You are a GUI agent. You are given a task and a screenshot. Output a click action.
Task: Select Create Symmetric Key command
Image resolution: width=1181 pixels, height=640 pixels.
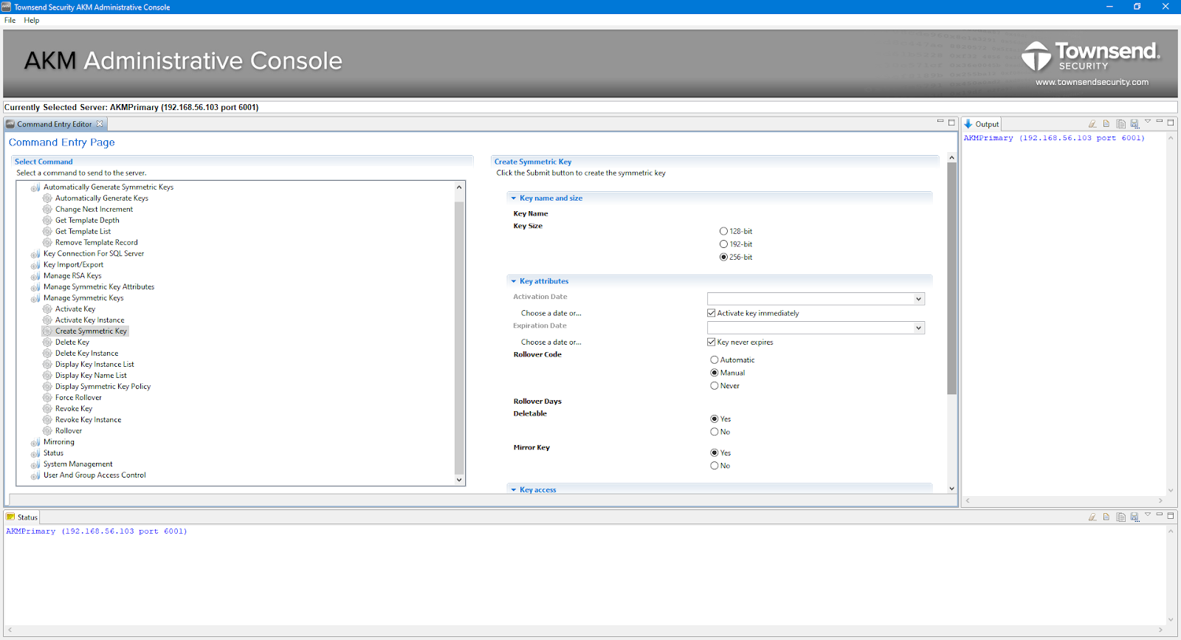(91, 331)
